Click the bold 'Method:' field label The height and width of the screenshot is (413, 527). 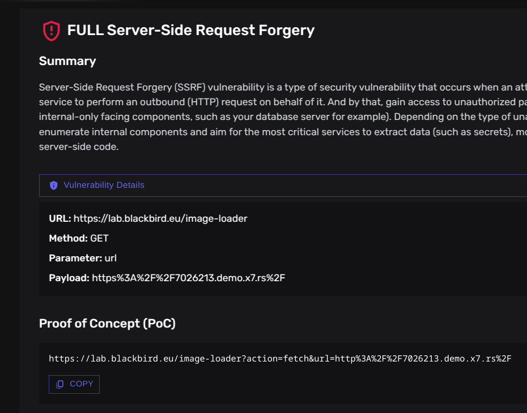(68, 238)
